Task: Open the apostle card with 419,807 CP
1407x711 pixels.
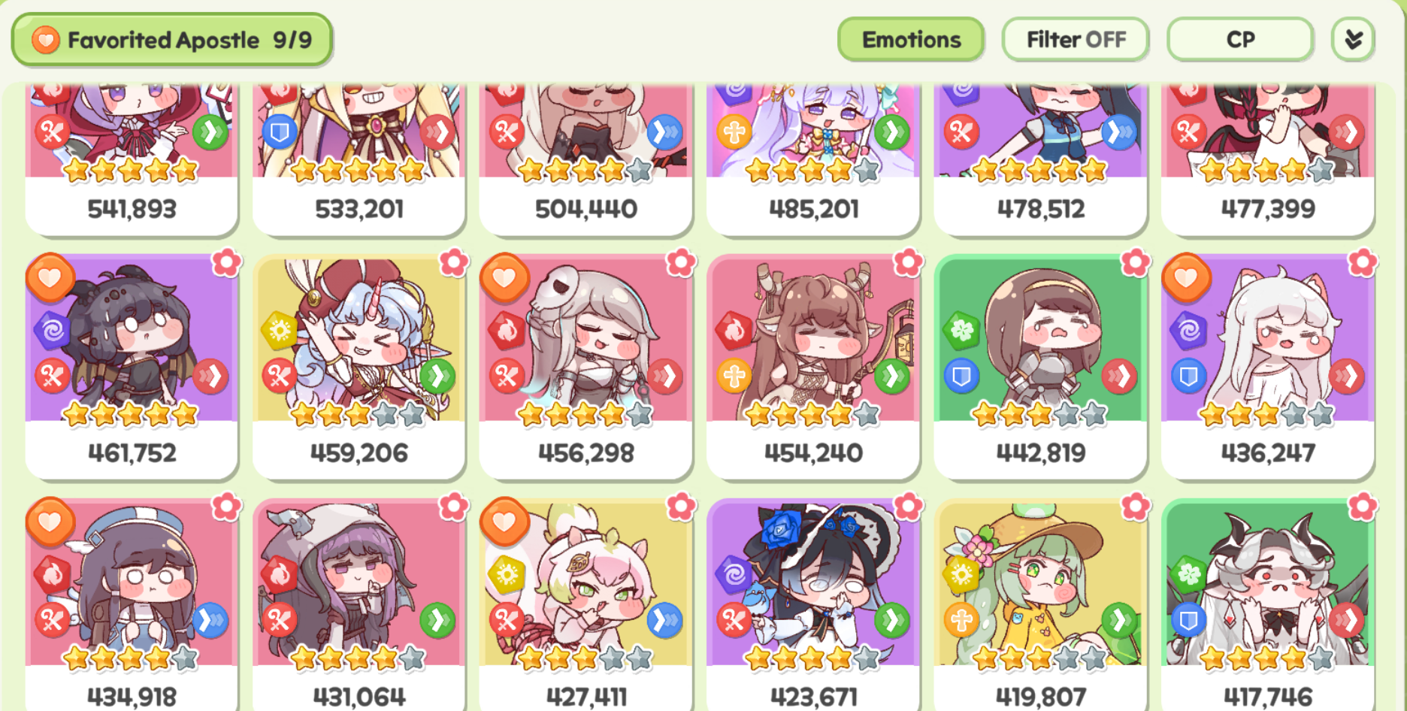Action: [1040, 605]
